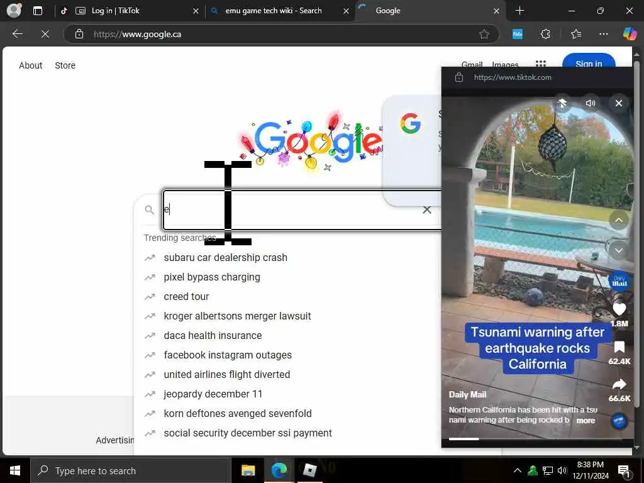The image size is (644, 483).
Task: Open the Google apps grid
Action: click(540, 64)
